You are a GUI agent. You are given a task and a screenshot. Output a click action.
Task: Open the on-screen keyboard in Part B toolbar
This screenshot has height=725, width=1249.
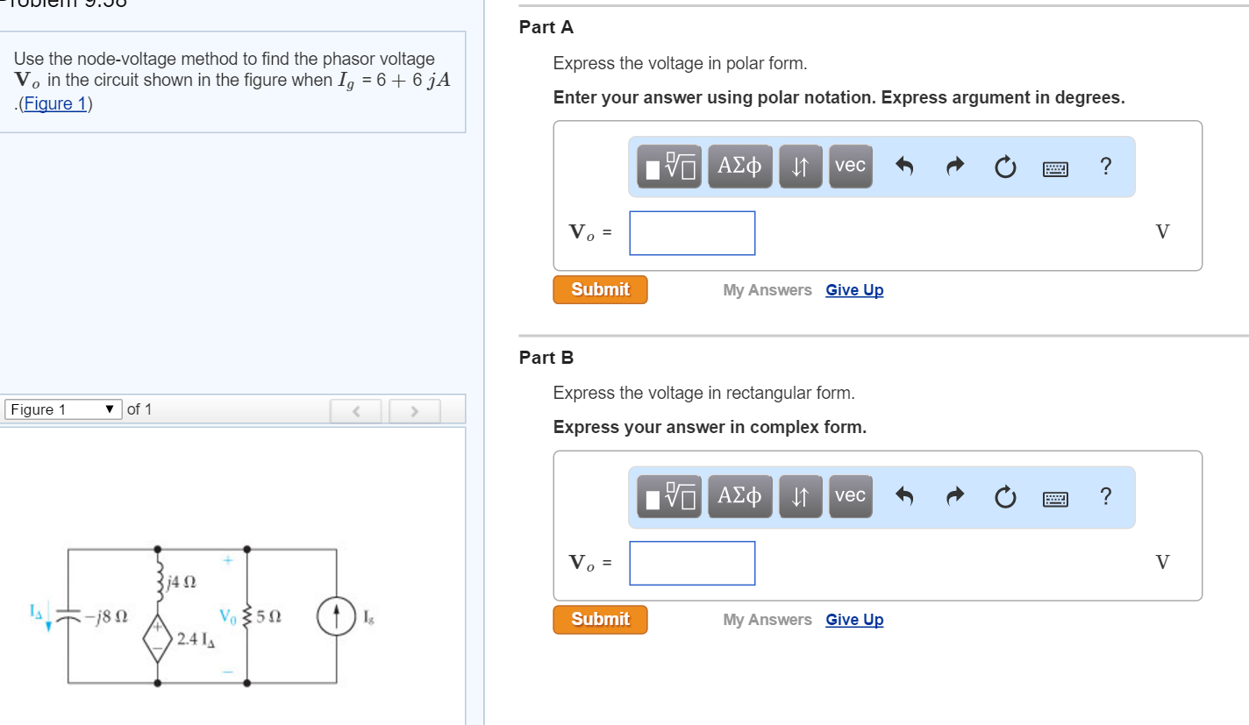[1054, 497]
